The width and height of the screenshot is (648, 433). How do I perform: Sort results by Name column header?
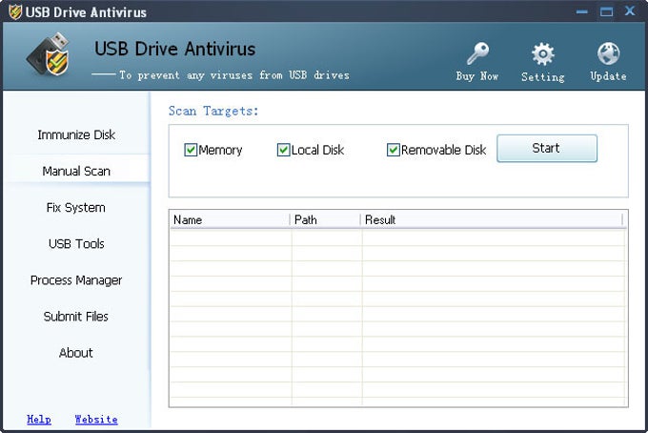(229, 219)
